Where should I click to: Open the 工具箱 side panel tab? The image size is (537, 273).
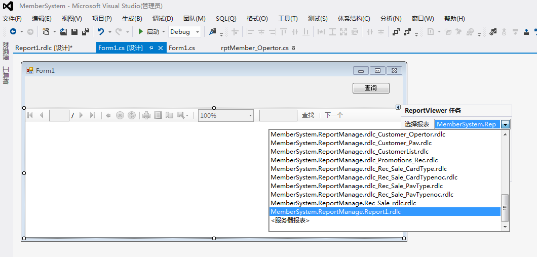click(x=6, y=75)
